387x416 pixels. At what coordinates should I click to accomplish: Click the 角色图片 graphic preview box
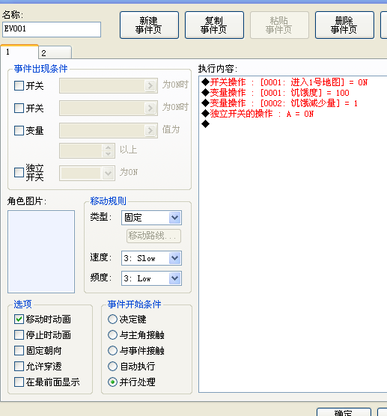click(x=41, y=252)
